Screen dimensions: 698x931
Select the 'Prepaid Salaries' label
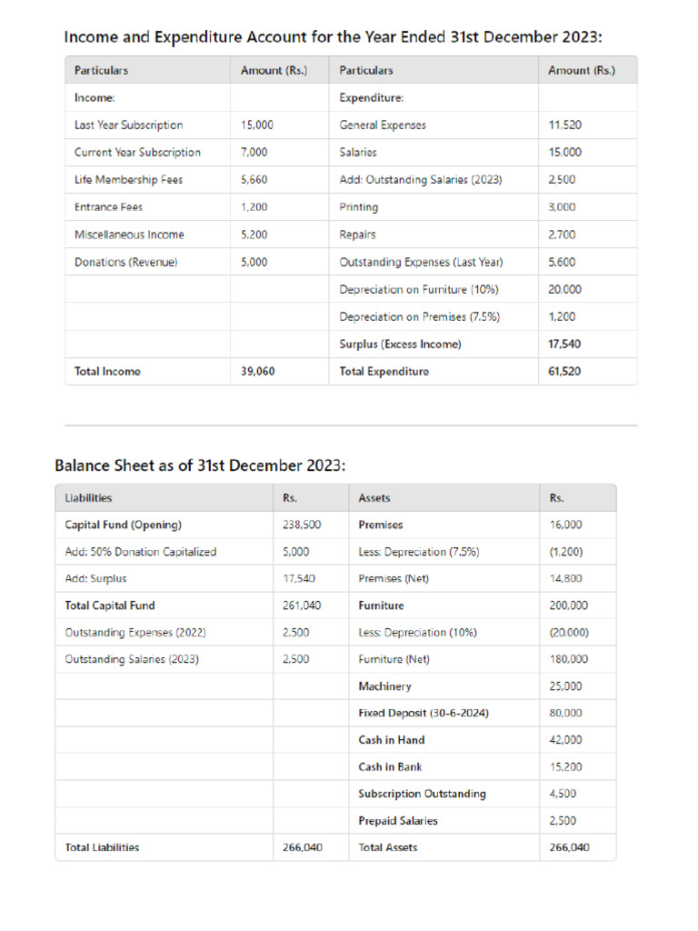398,821
